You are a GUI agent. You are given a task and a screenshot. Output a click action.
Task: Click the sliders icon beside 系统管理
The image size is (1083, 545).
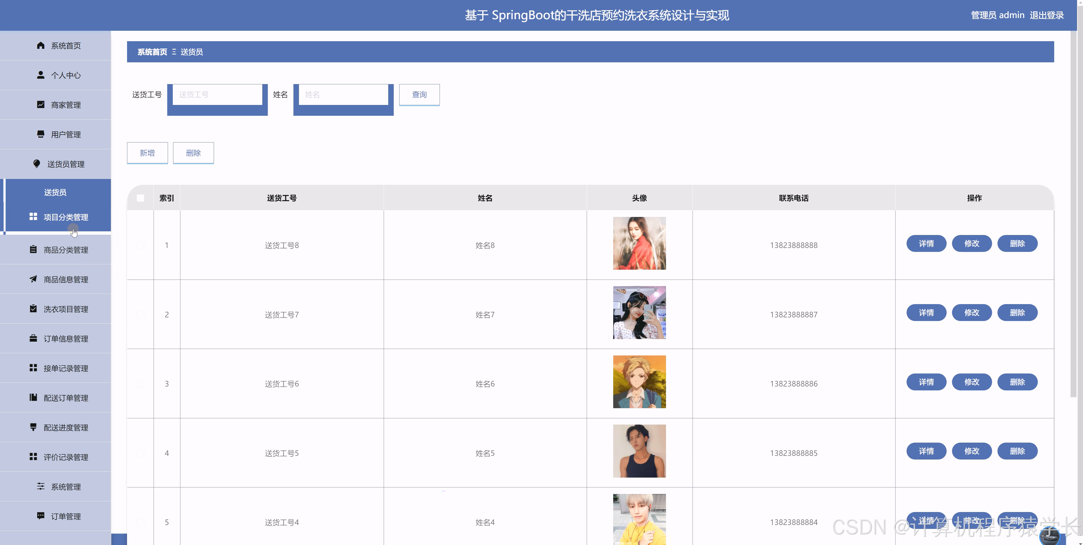pyautogui.click(x=40, y=486)
